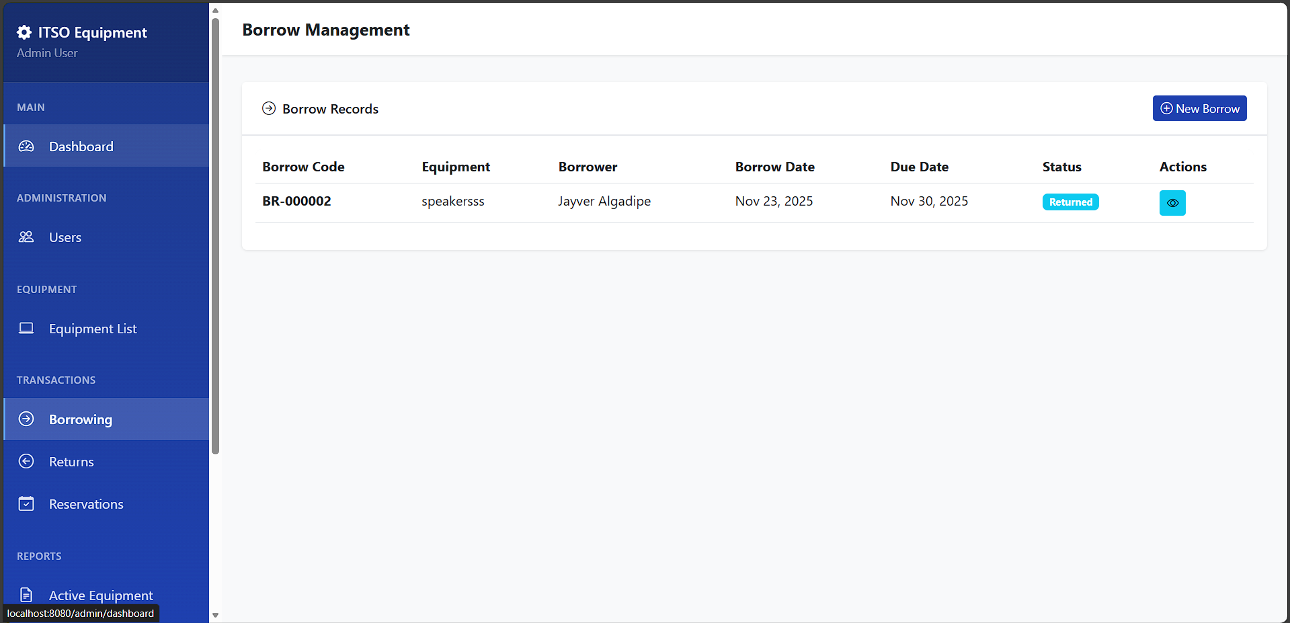Click the Borrow Records header icon
Image resolution: width=1290 pixels, height=623 pixels.
click(x=269, y=109)
